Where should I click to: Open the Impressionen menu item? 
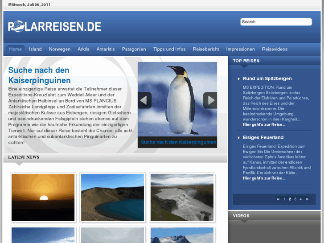(241, 49)
